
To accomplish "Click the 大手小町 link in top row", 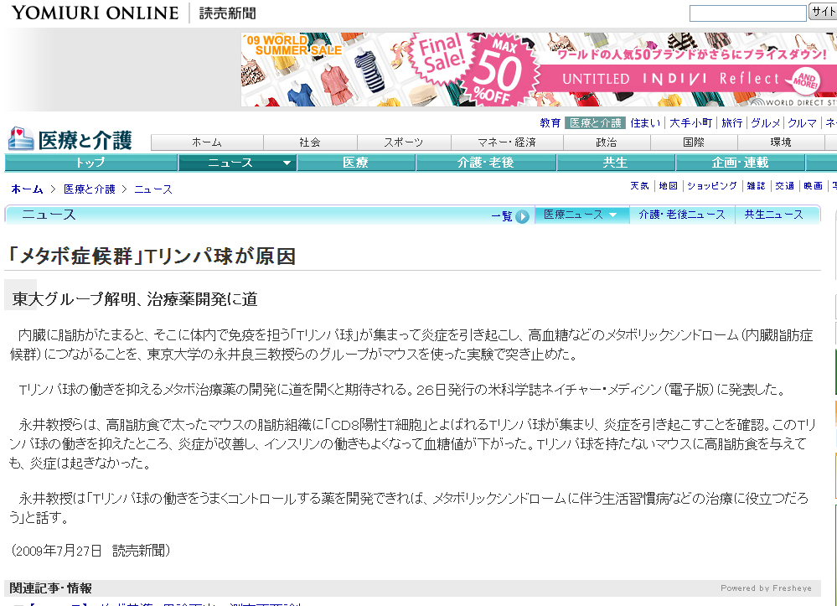I will [690, 123].
